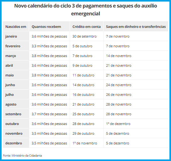171x161 pixels.
Task: Select the 'abril' row label
Action: tap(9, 65)
